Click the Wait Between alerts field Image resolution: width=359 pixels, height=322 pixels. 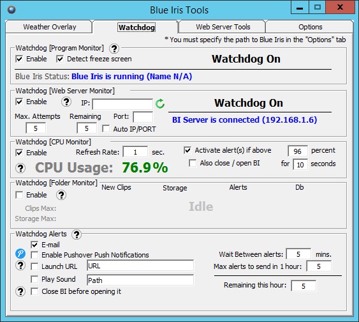298,254
